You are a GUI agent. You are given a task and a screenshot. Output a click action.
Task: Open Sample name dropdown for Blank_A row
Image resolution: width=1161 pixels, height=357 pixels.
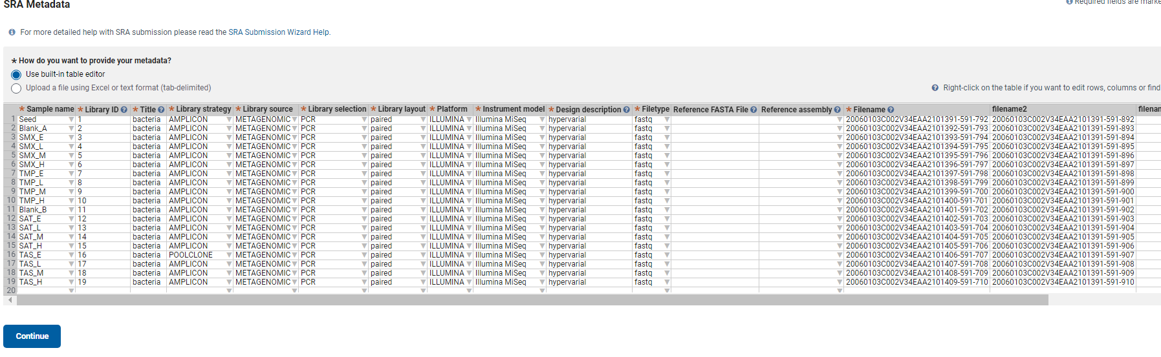point(71,128)
